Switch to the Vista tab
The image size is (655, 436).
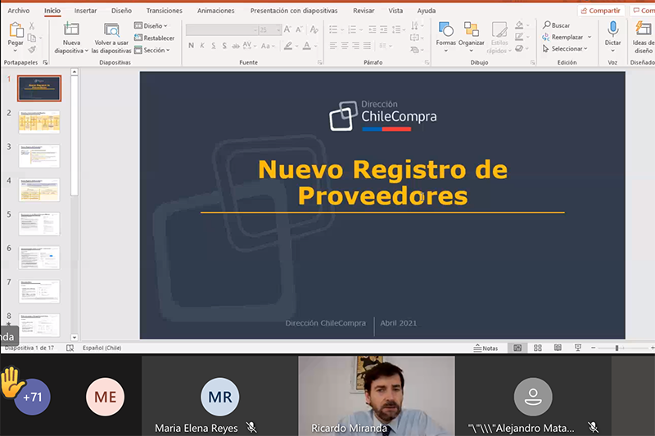coord(395,11)
